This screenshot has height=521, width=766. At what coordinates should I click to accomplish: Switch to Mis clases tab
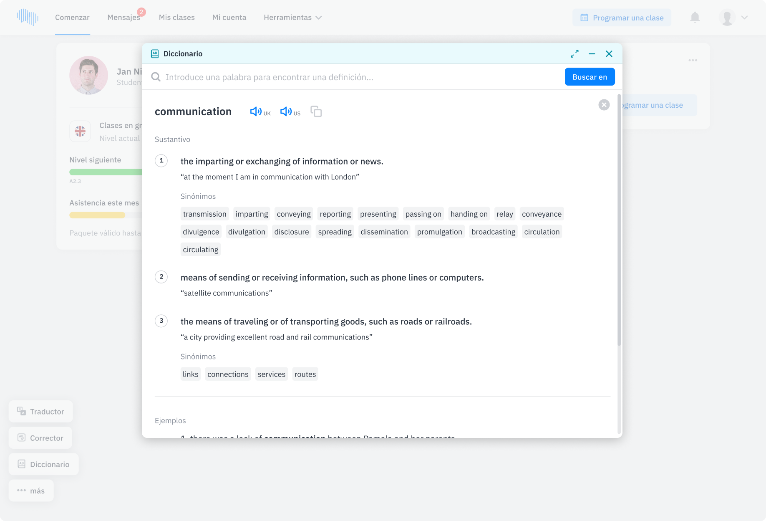pos(177,18)
